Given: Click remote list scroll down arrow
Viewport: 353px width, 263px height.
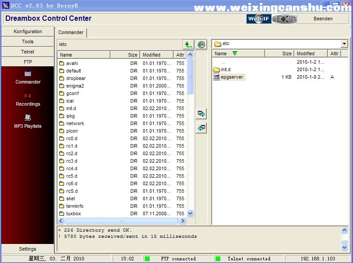Looking at the screenshot, I should [x=190, y=213].
